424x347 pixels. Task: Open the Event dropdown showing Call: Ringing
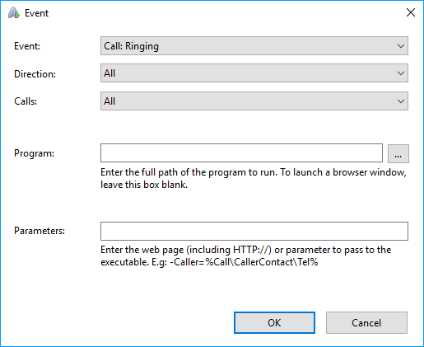pos(254,46)
